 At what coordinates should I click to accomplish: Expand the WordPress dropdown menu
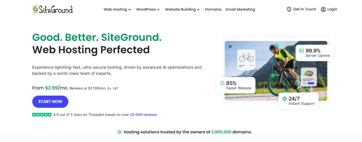pyautogui.click(x=148, y=10)
